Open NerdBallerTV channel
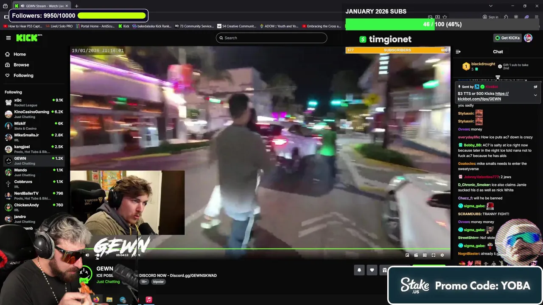 click(x=34, y=196)
